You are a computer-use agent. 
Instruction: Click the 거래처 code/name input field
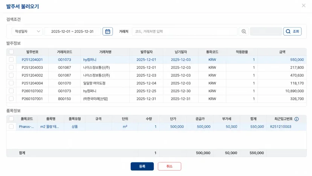point(185,31)
